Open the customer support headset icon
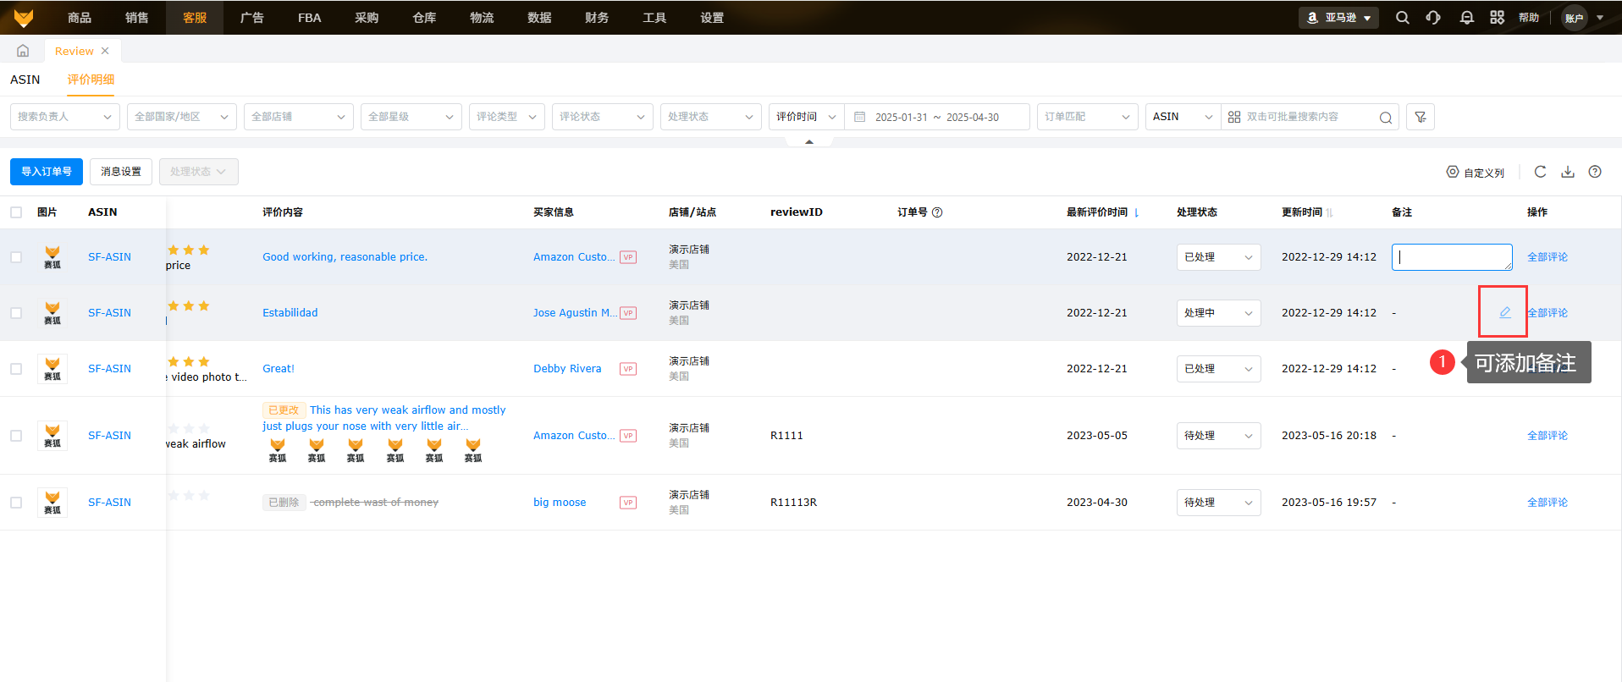 pyautogui.click(x=1433, y=18)
